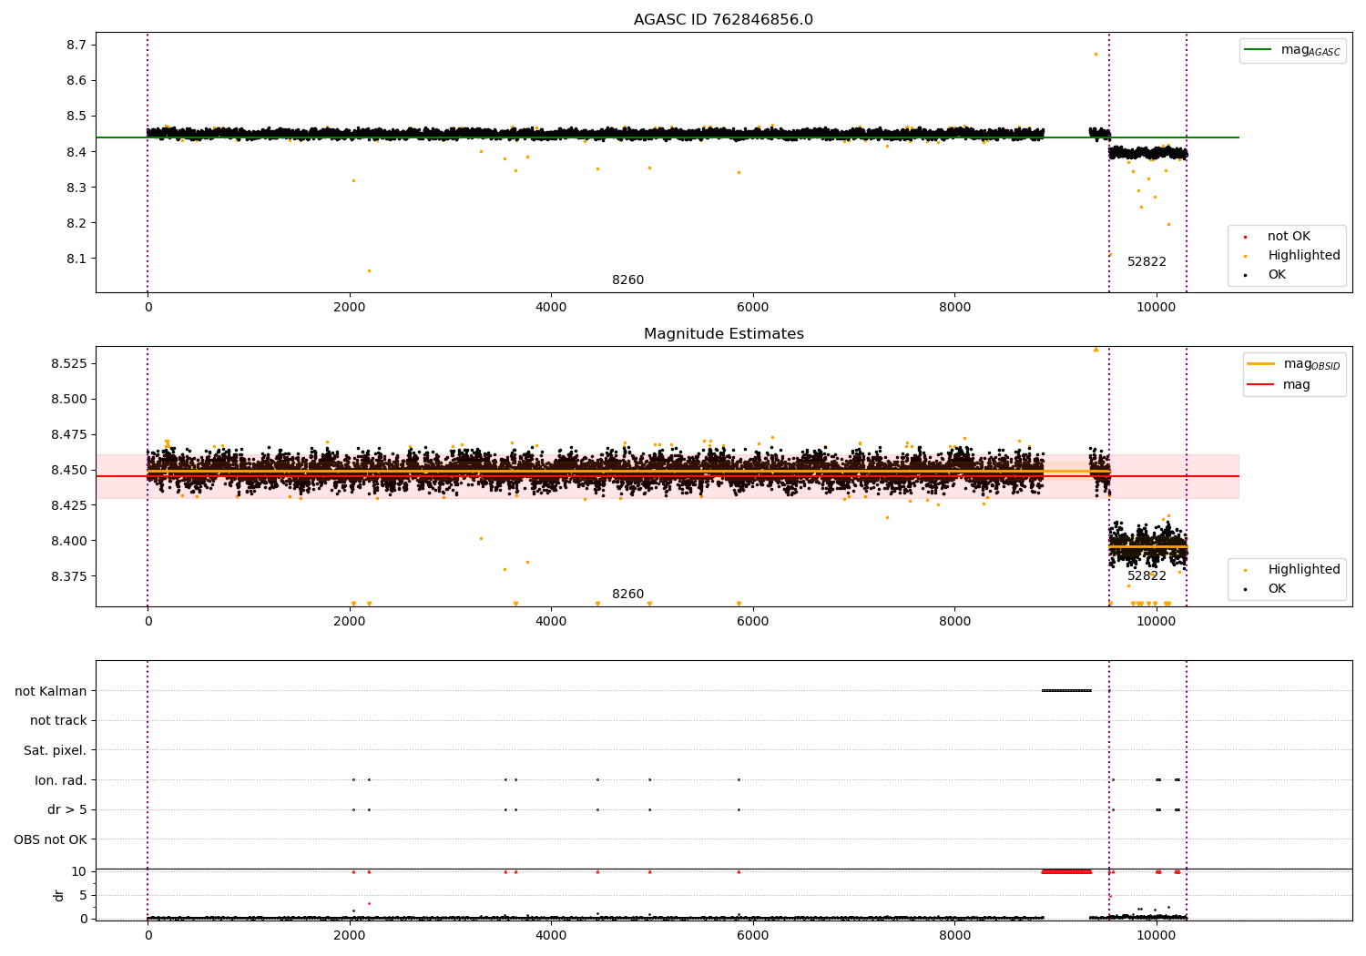Click the 'dr' axis label at bottom left
This screenshot has width=1366, height=956.
pyautogui.click(x=59, y=895)
